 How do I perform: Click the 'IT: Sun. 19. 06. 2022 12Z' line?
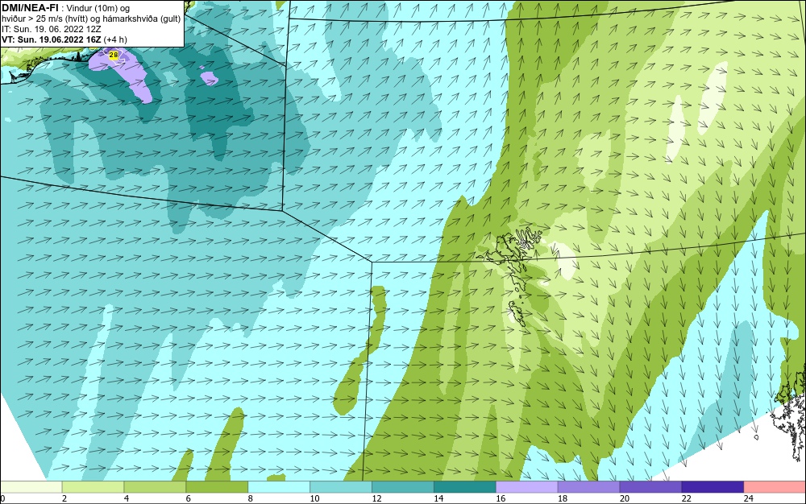[x=52, y=29]
